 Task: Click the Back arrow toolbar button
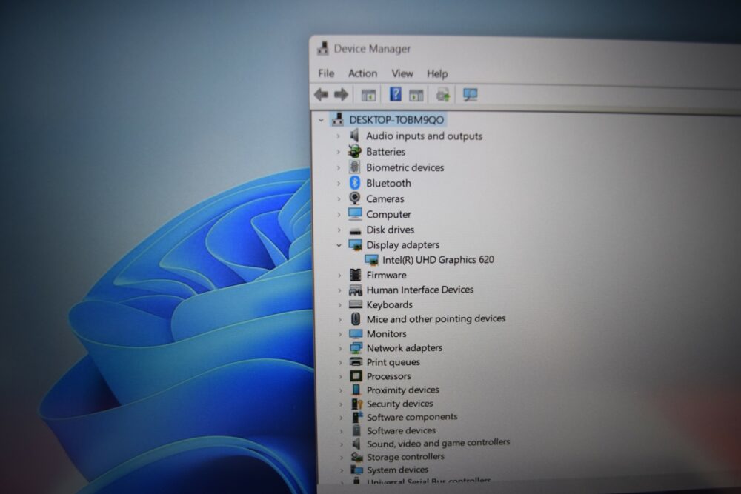coord(322,95)
